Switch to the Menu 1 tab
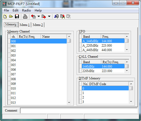Viewport: 141px width, 121px height. (25, 25)
